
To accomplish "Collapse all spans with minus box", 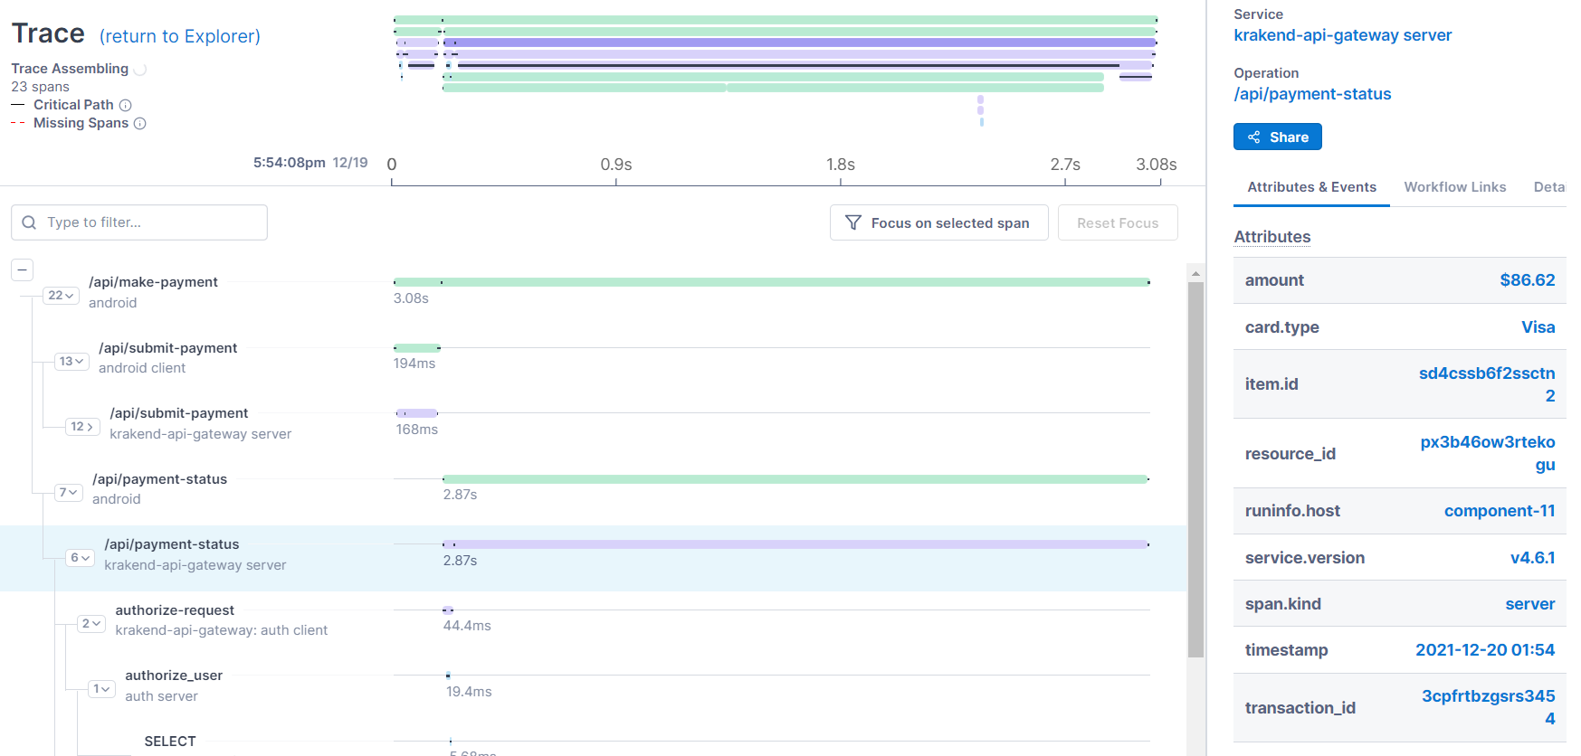I will [x=23, y=269].
